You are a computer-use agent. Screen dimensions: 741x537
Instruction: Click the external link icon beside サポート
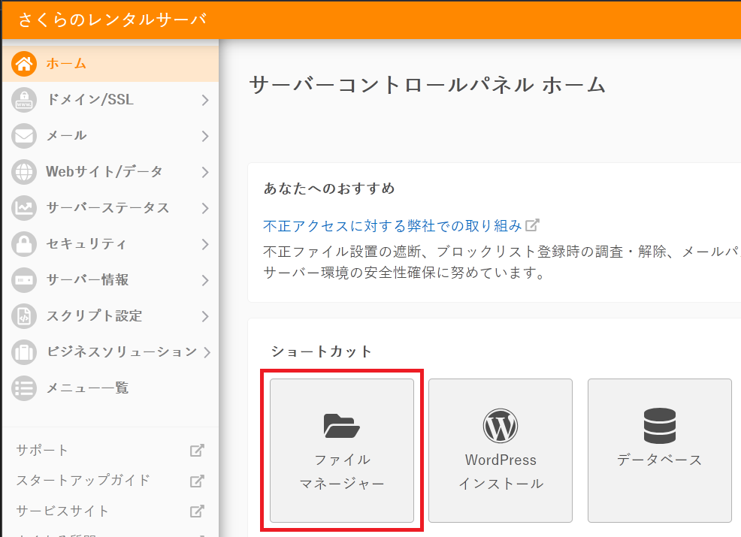coord(197,451)
